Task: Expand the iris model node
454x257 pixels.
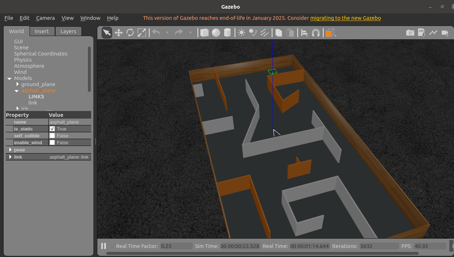Action: pos(17,108)
